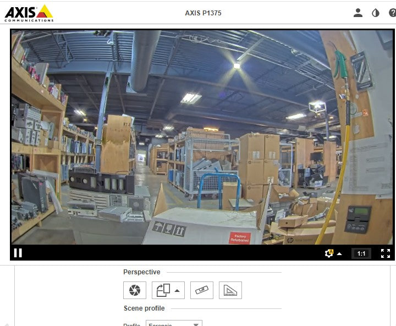Expand the arrow next to the settings gear
396x326 pixels.
(339, 254)
